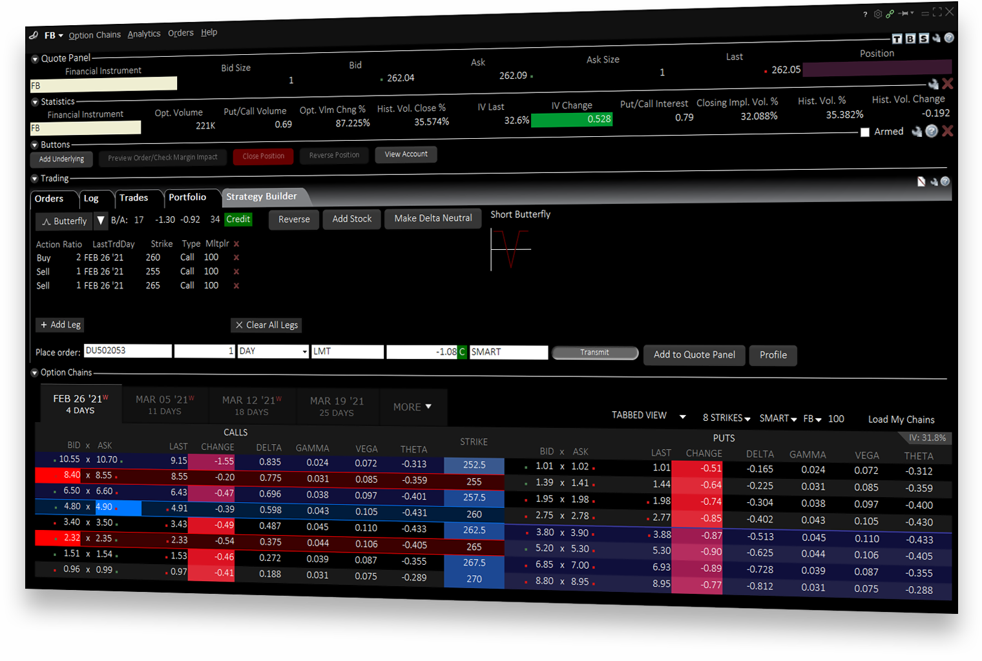
Task: Open the Trading section wrench configuration icon
Action: [x=934, y=181]
